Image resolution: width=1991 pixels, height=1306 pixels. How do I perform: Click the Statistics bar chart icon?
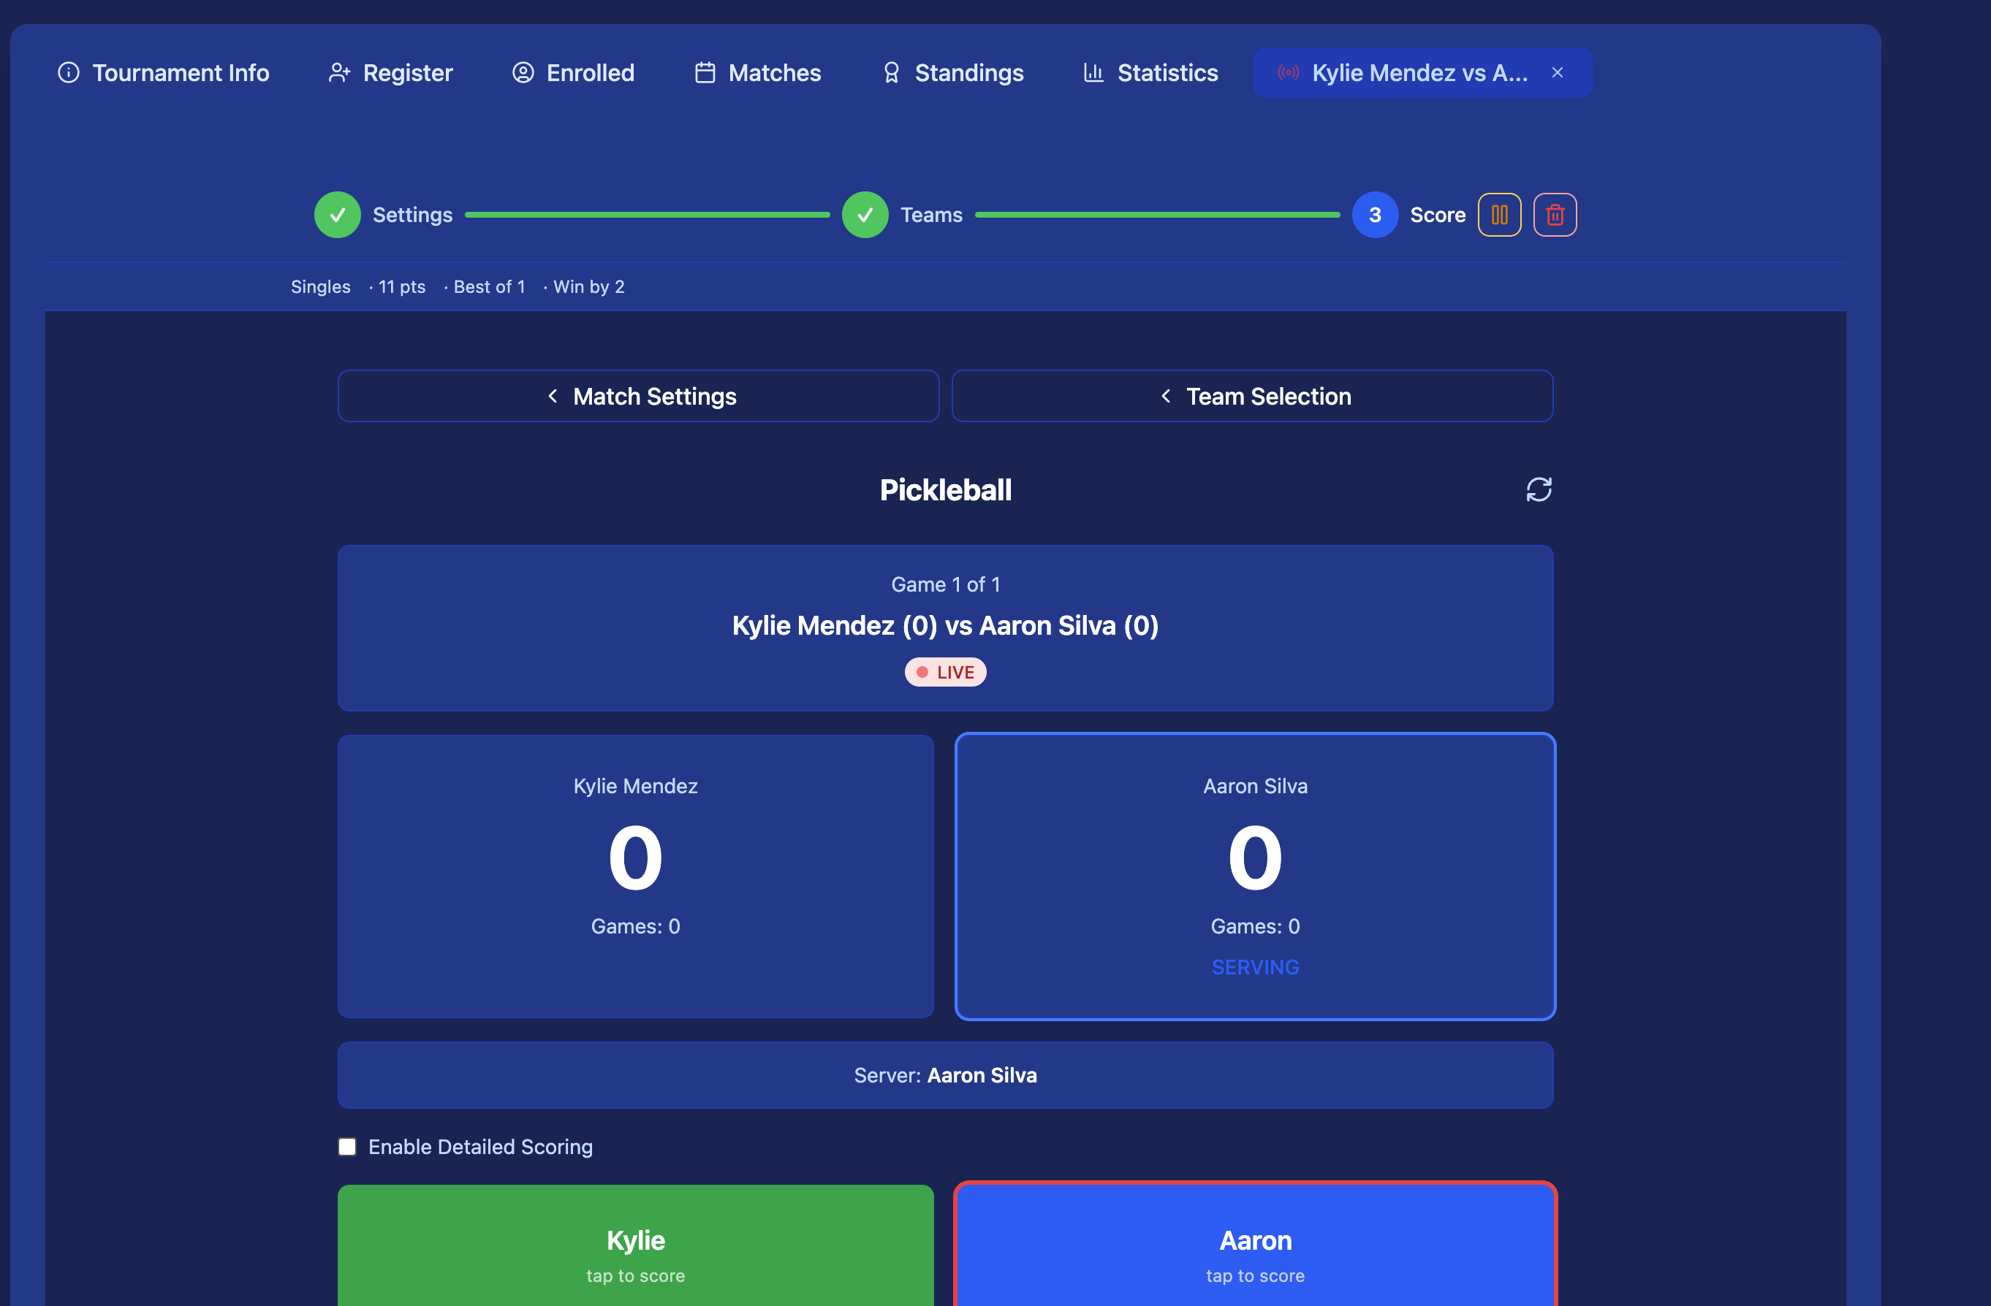click(x=1093, y=73)
